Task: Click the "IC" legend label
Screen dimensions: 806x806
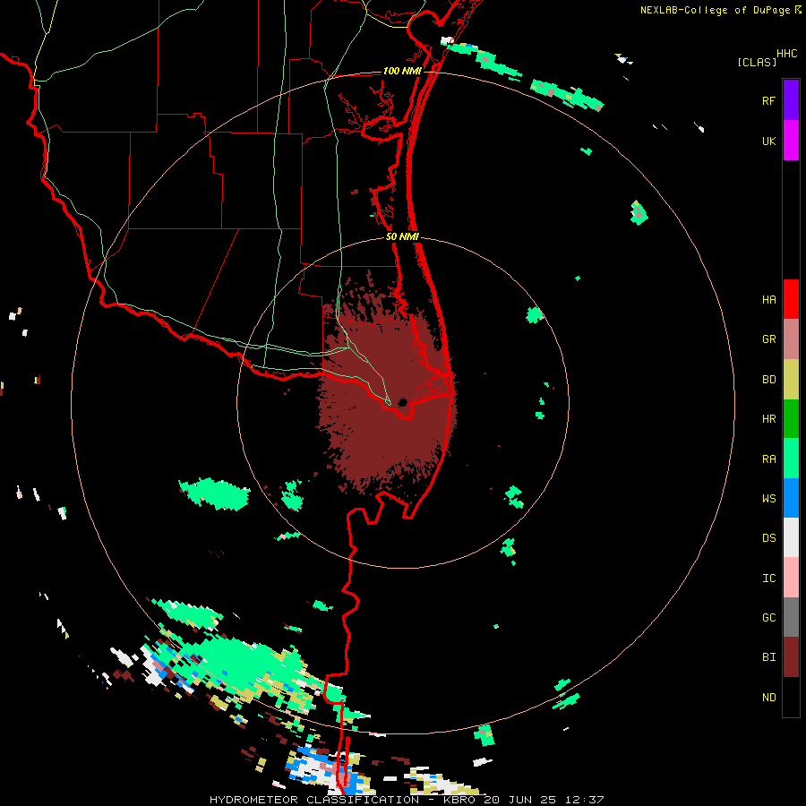Action: coord(768,579)
